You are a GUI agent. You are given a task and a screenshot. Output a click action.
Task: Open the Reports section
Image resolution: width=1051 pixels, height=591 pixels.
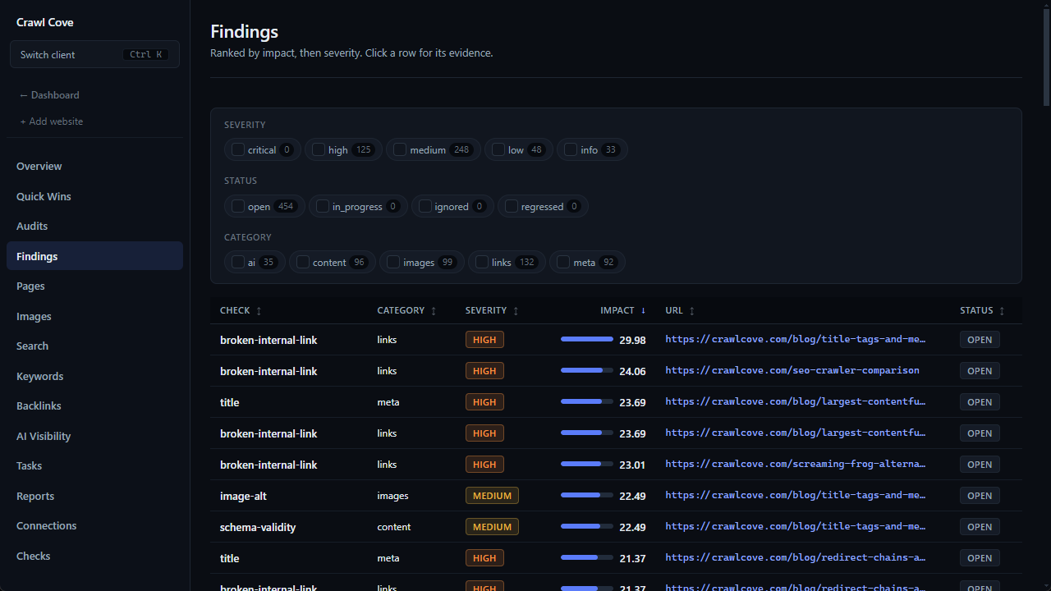(94, 496)
